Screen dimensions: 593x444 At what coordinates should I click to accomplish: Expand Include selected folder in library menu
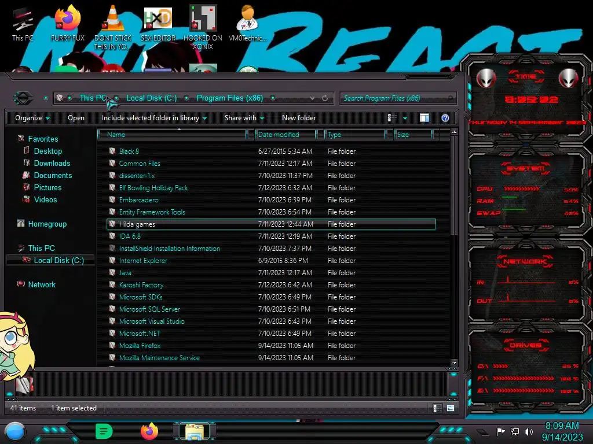coord(154,118)
